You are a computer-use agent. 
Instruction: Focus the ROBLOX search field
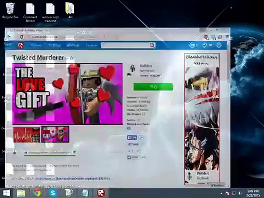pos(125,45)
